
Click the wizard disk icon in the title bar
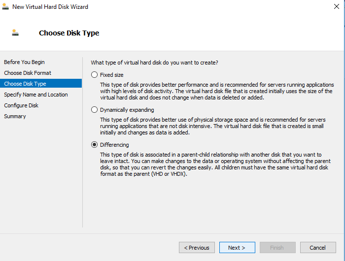[x=5, y=6]
